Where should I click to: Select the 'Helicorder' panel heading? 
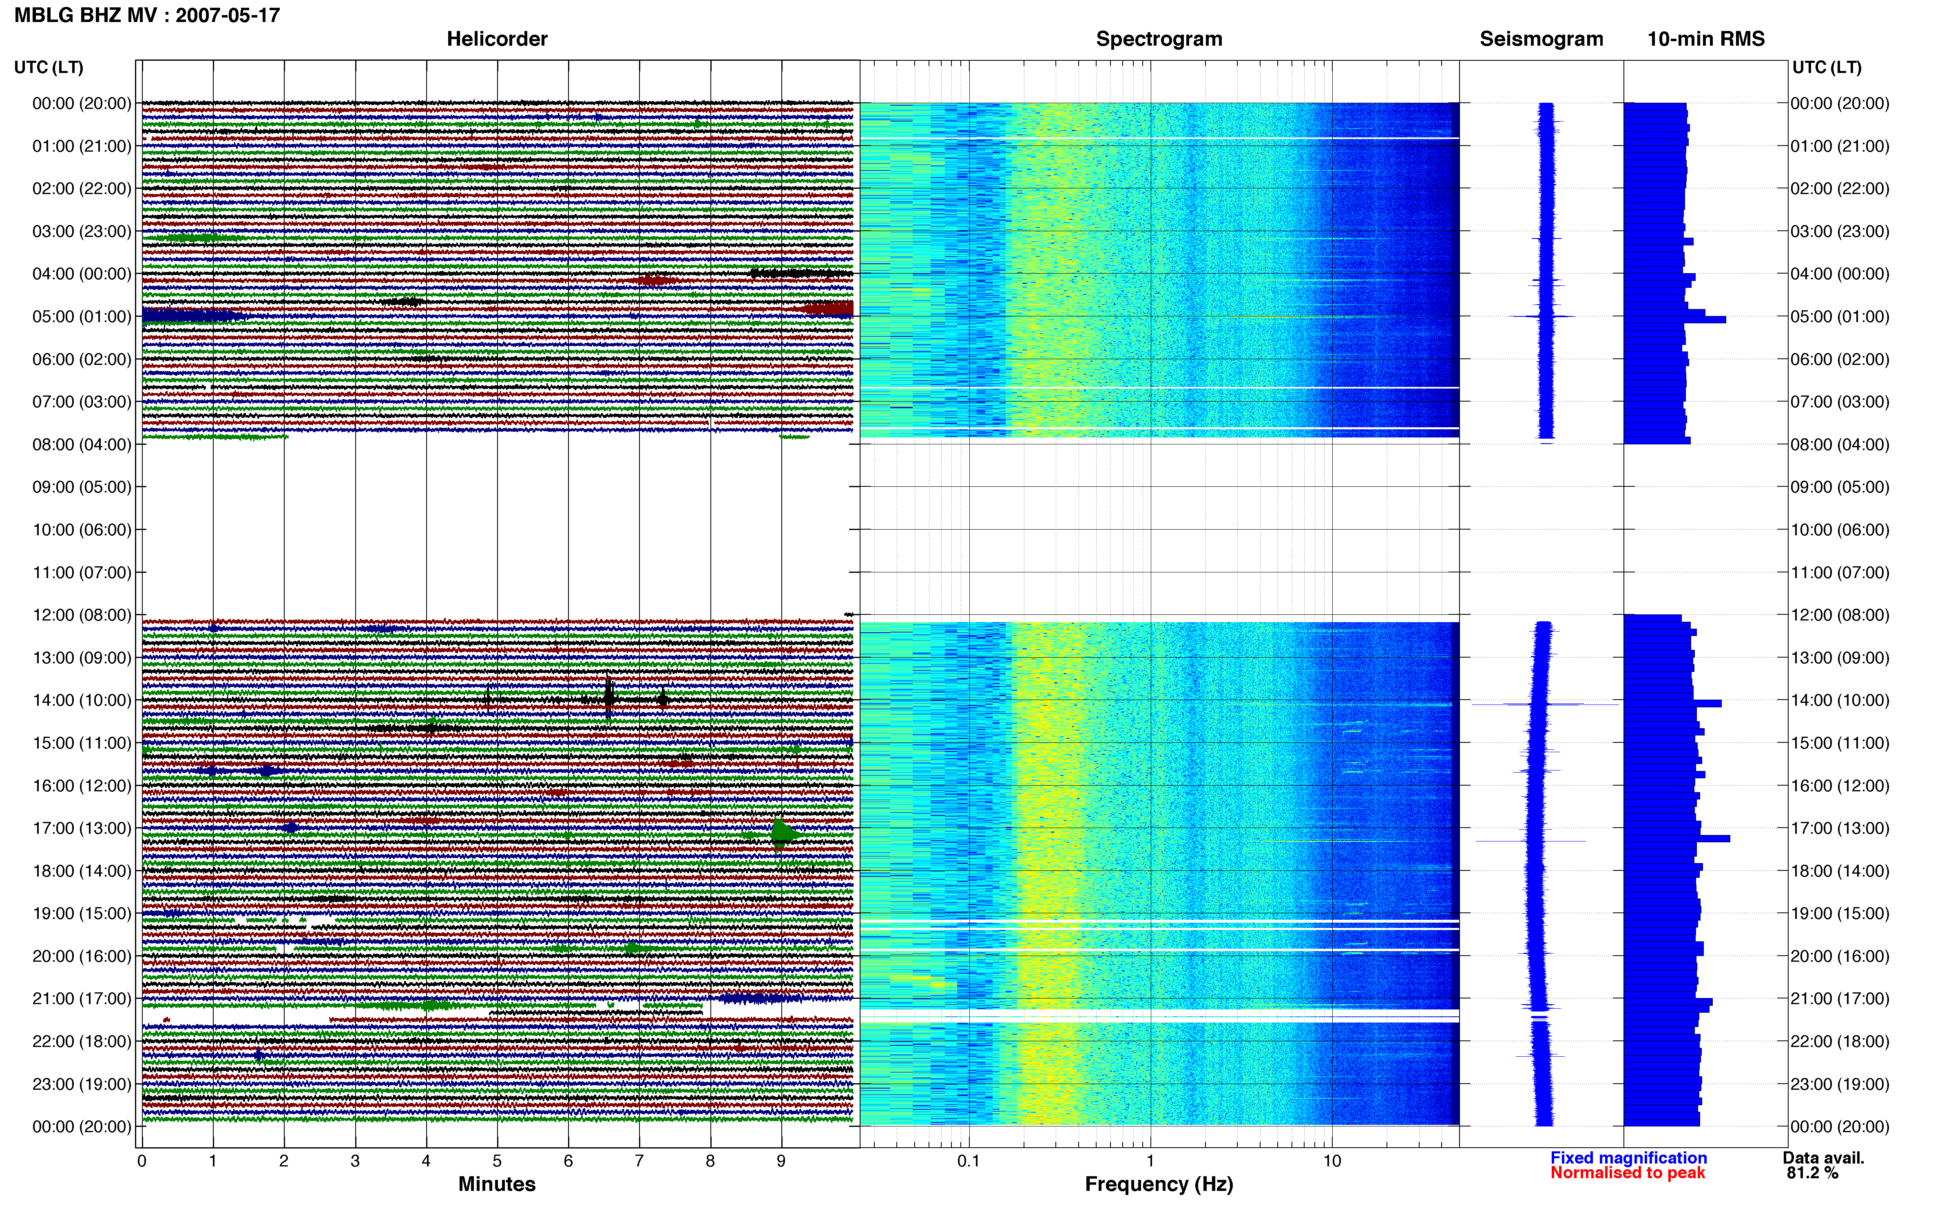point(497,39)
